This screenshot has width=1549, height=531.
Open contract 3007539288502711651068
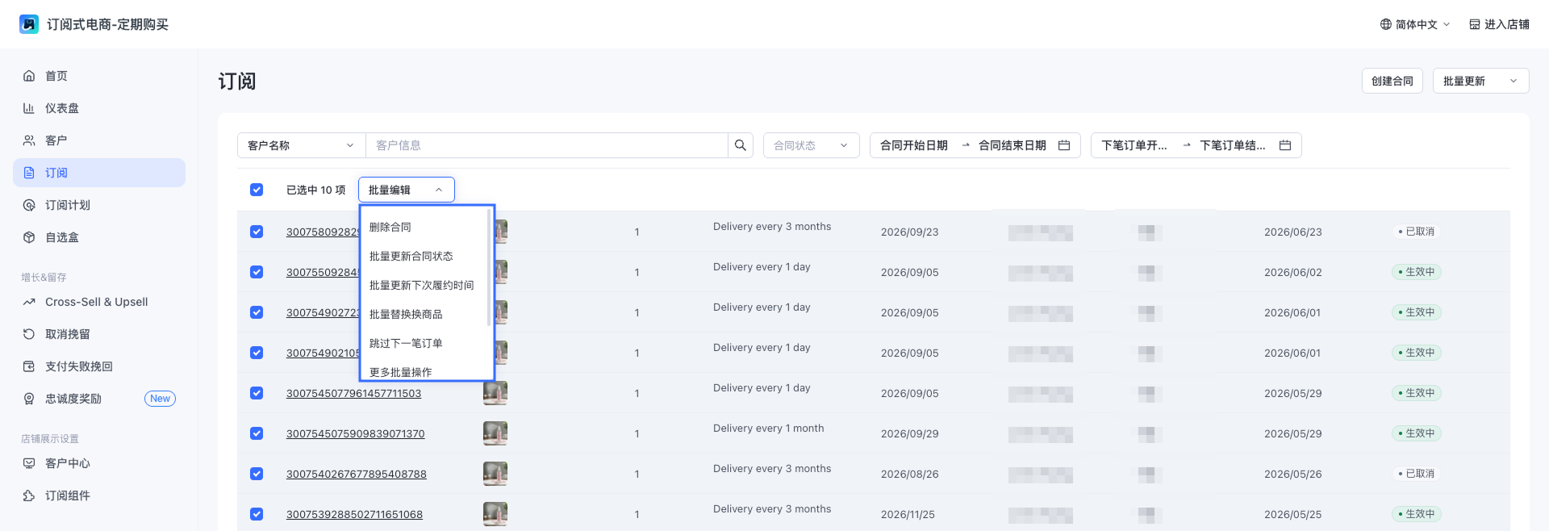[354, 514]
